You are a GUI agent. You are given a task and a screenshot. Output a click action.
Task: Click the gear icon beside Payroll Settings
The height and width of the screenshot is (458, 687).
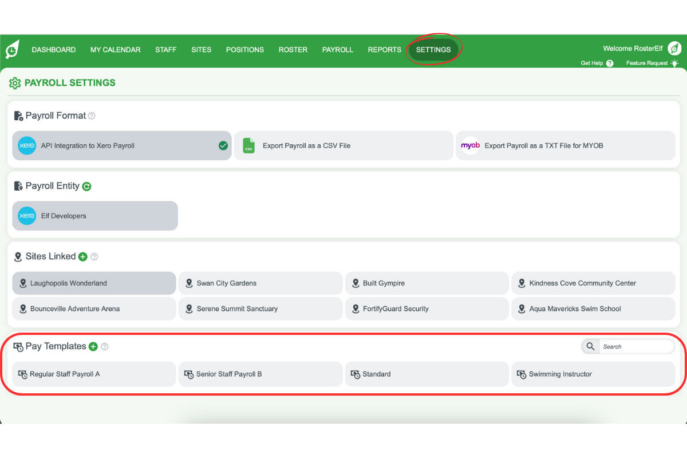coord(15,83)
